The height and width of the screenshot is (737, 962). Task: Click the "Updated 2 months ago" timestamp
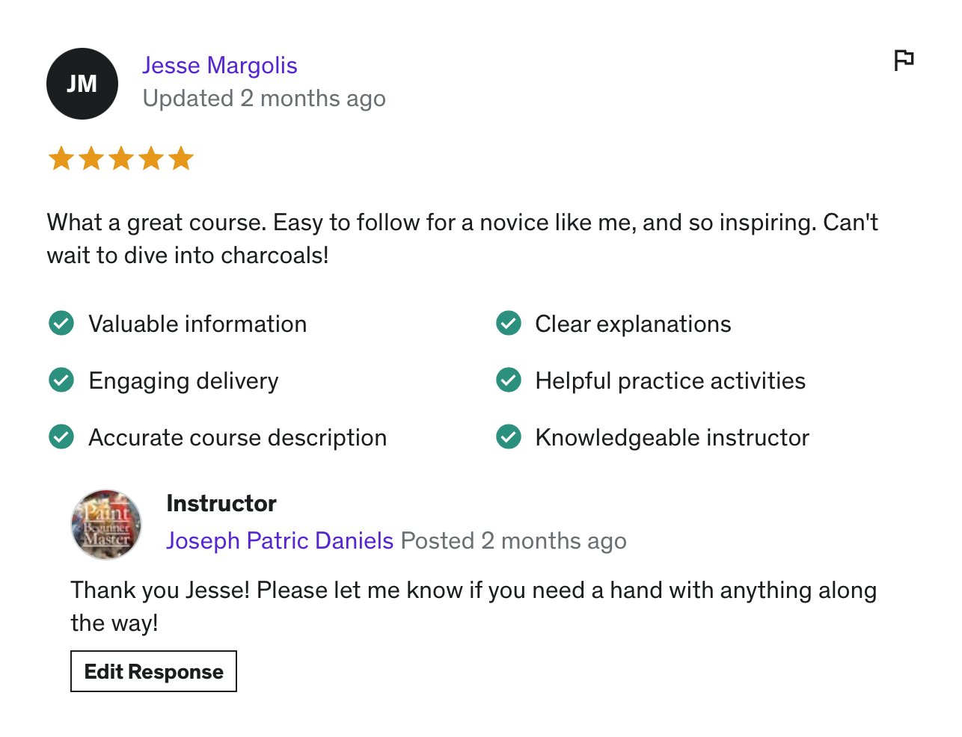click(x=264, y=99)
